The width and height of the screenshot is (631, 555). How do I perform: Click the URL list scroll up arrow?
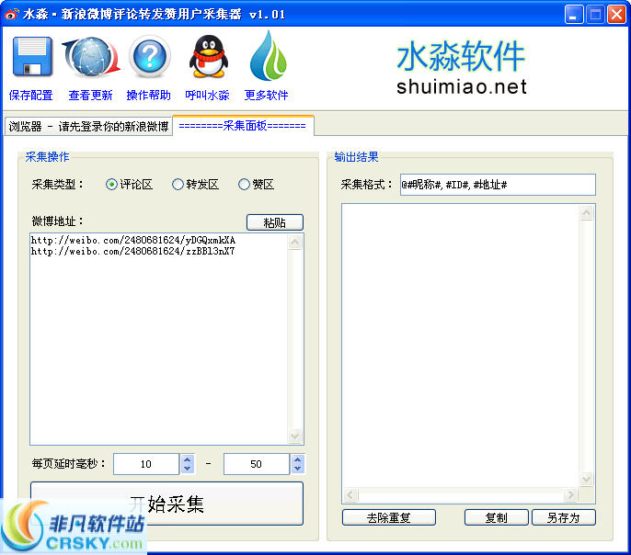295,242
